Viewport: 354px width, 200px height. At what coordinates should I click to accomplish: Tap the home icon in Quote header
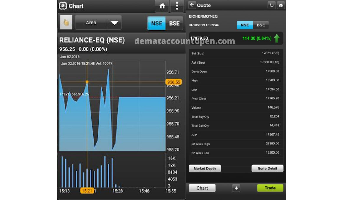coord(281,5)
